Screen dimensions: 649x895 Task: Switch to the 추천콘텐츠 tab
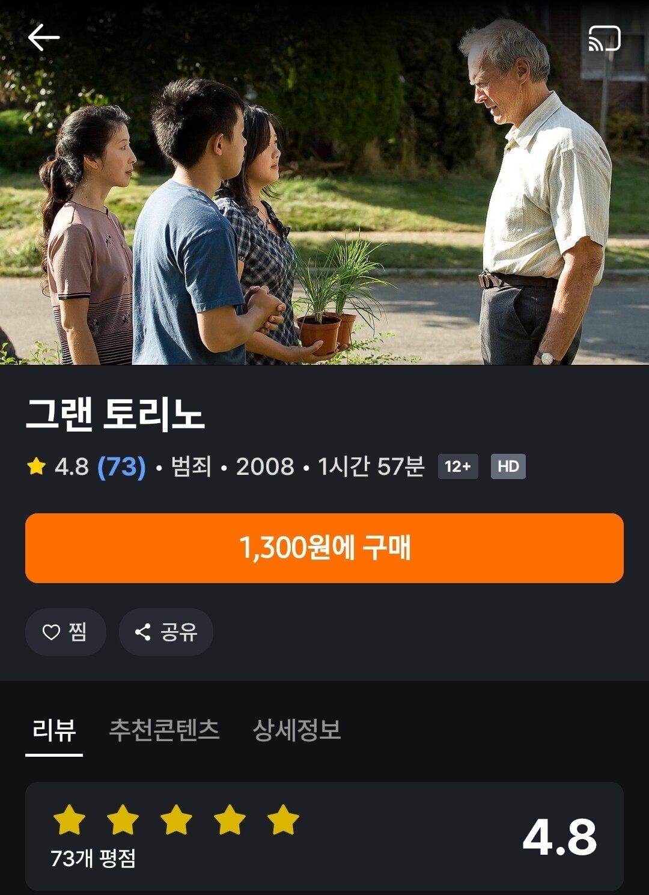(x=164, y=730)
